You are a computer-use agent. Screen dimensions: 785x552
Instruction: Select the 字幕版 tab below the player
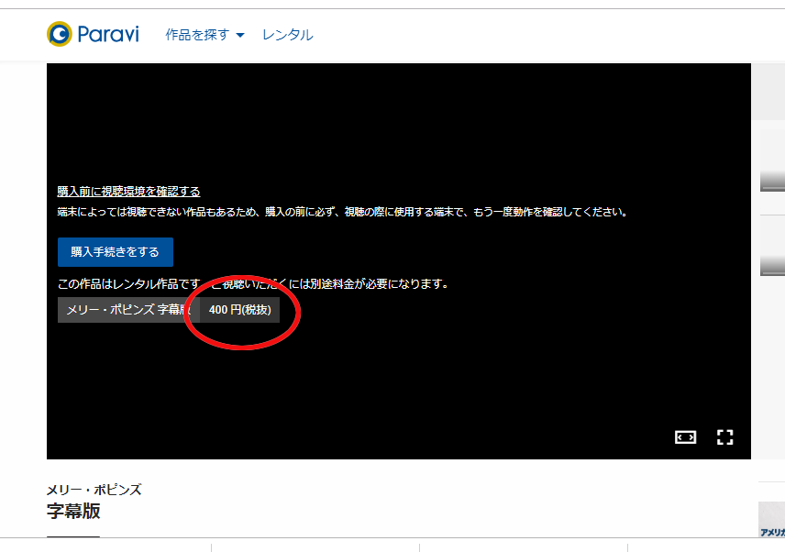tap(73, 511)
